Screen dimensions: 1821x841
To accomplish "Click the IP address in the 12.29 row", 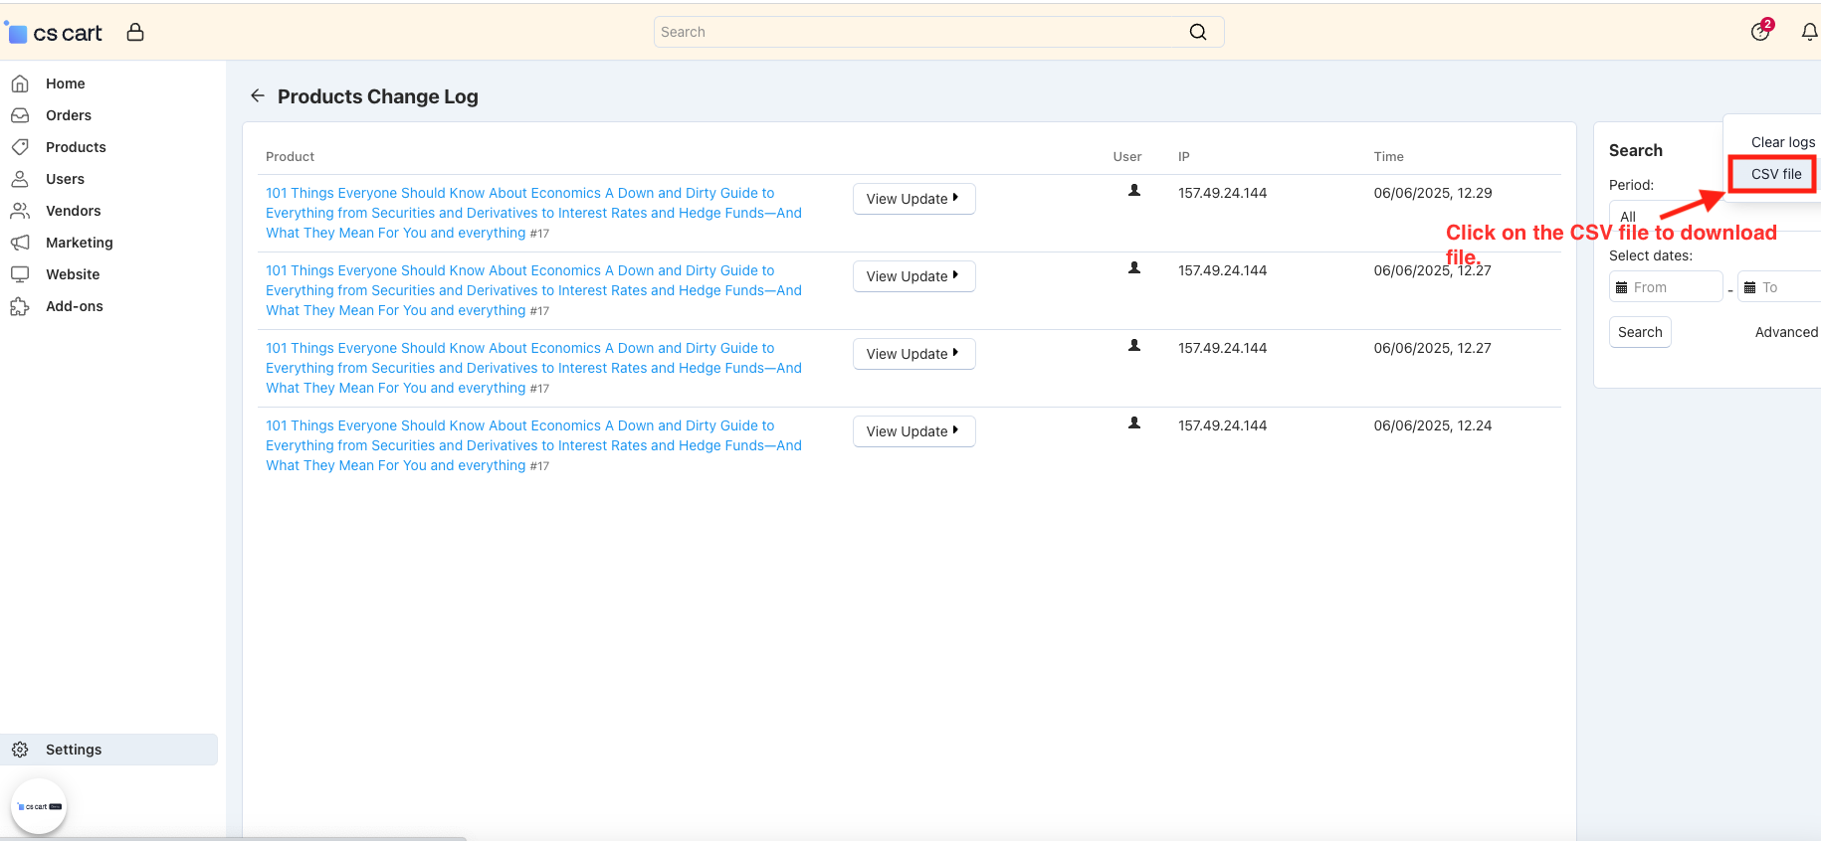I will coord(1223,193).
